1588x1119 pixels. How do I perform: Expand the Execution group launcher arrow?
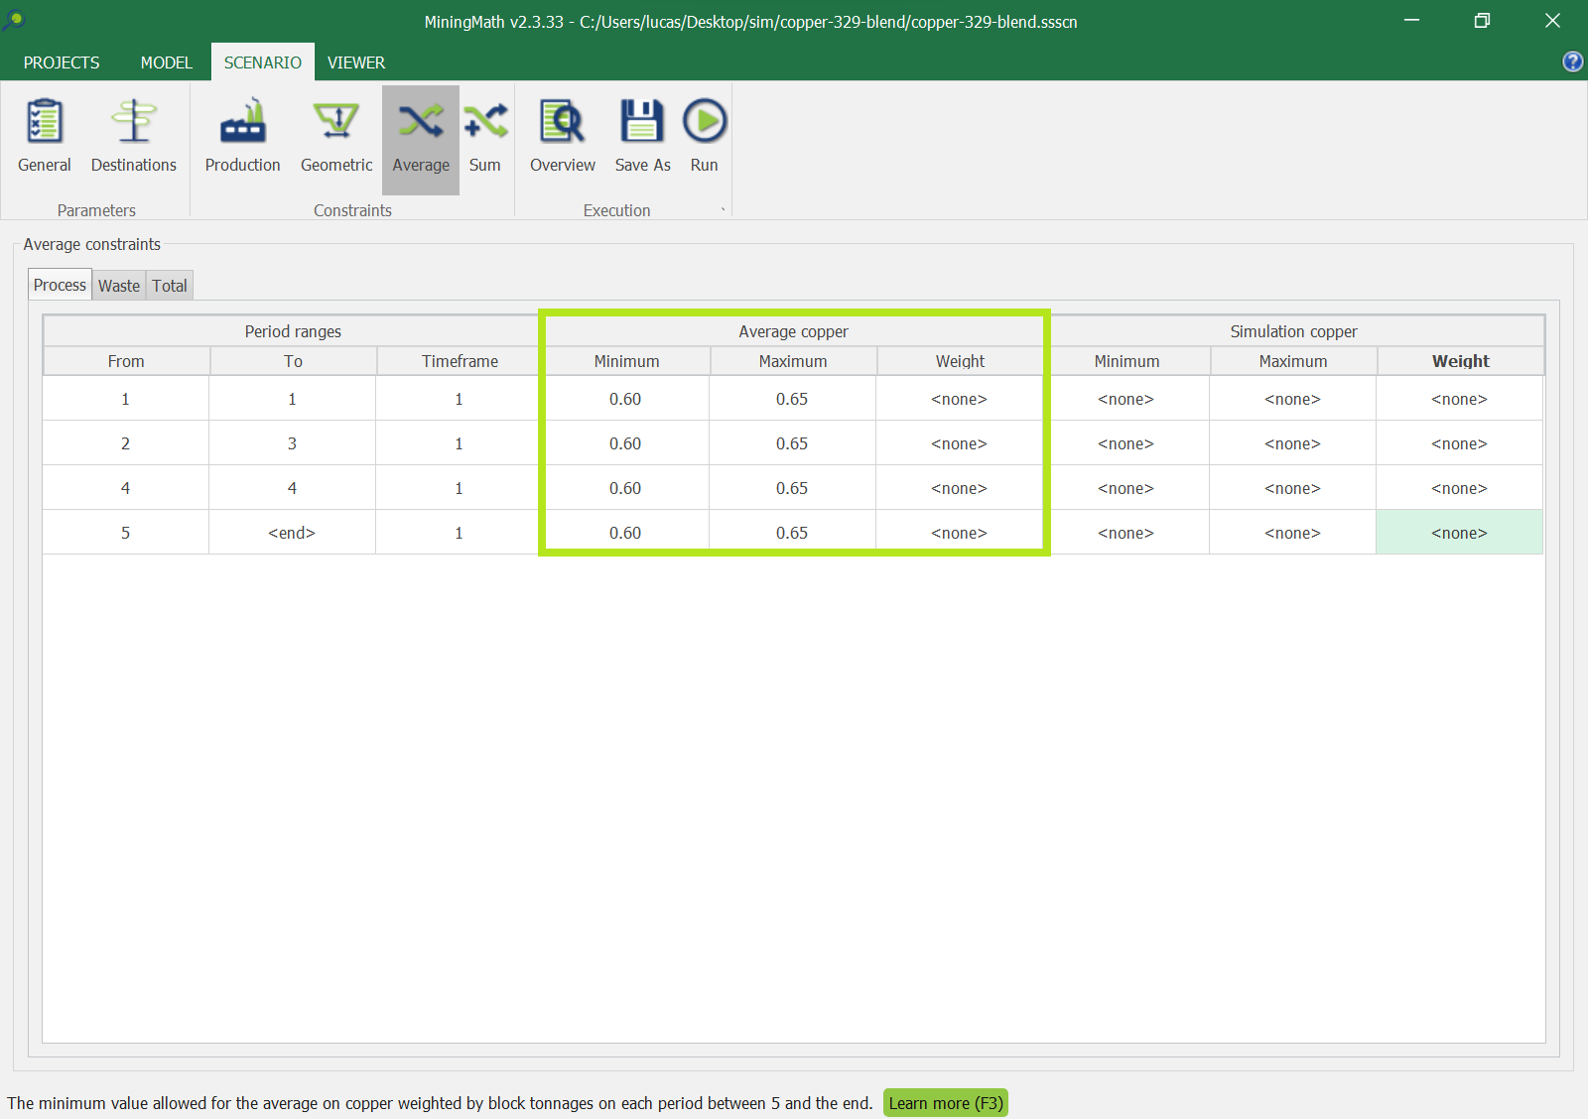click(x=723, y=210)
